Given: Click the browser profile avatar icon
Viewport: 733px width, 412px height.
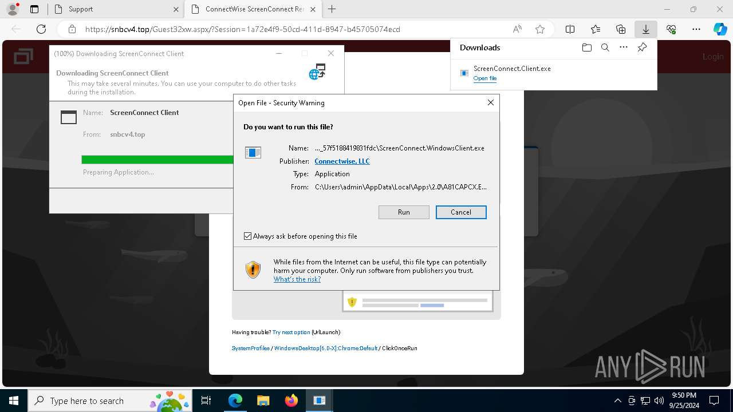Looking at the screenshot, I should click(x=13, y=9).
